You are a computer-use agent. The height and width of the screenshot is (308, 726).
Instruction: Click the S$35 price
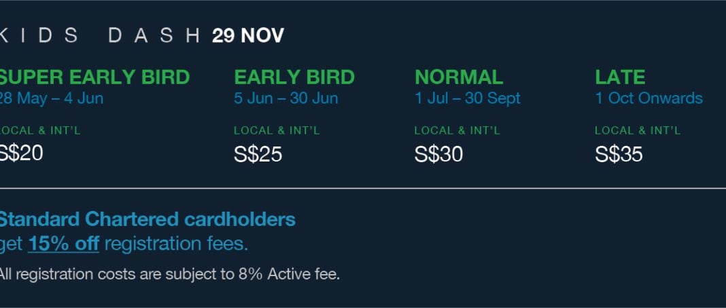tap(619, 154)
